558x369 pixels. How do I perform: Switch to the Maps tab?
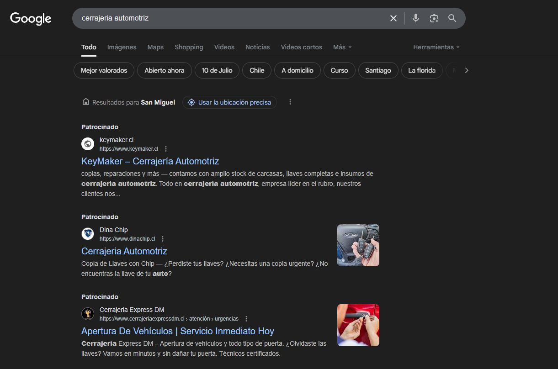(155, 47)
